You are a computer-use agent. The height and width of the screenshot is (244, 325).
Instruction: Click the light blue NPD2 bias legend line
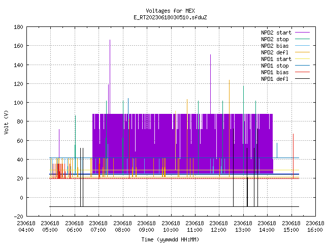click(x=302, y=45)
